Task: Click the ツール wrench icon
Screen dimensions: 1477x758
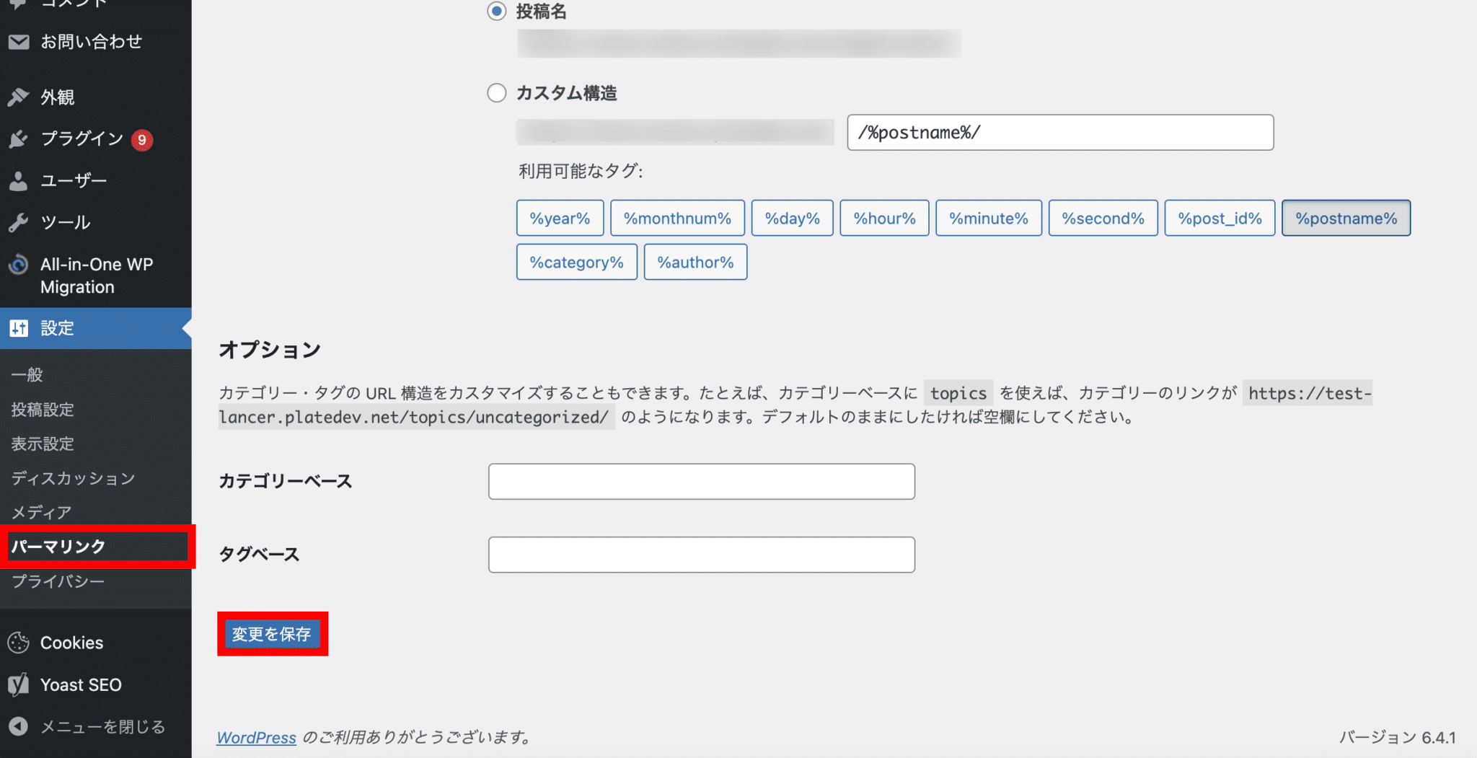Action: pyautogui.click(x=18, y=222)
